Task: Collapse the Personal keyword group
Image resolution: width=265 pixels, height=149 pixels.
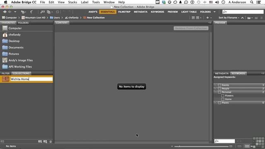Action: [215, 92]
